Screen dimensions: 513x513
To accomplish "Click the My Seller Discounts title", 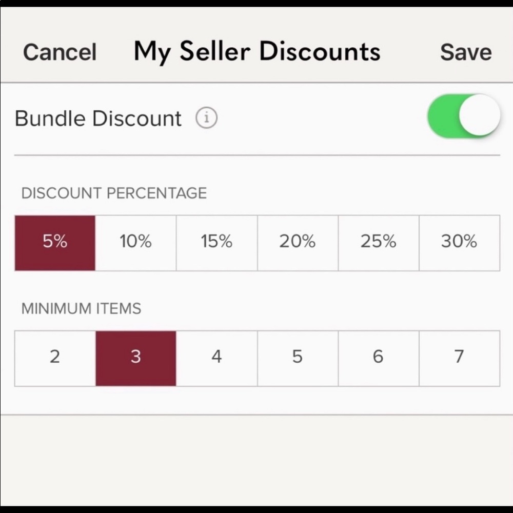I will pos(257,52).
